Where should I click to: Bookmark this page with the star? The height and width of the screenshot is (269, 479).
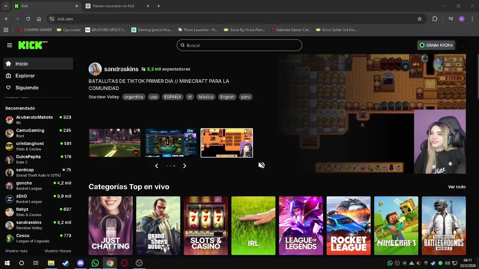[419, 19]
